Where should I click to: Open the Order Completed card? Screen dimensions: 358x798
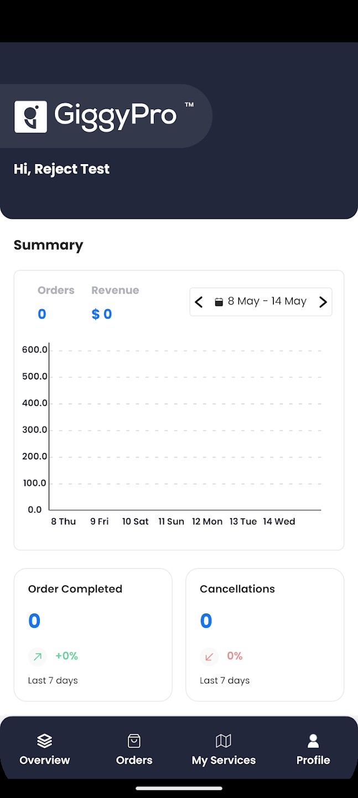tap(93, 635)
